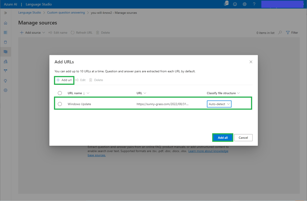Click the search magnifier icon near Filter
The image size is (307, 201).
click(x=280, y=33)
